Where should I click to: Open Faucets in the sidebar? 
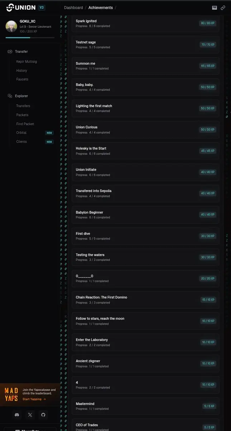coord(22,79)
